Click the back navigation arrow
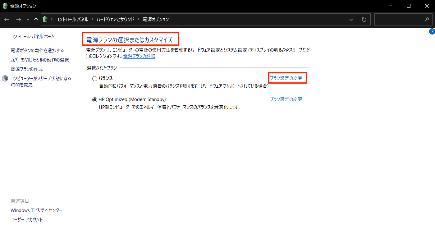This screenshot has width=435, height=230. [7, 19]
